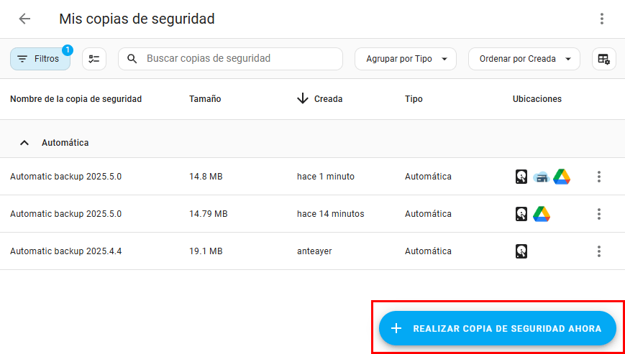Image resolution: width=625 pixels, height=354 pixels.
Task: Collapse the Automática group
Action: click(x=24, y=143)
